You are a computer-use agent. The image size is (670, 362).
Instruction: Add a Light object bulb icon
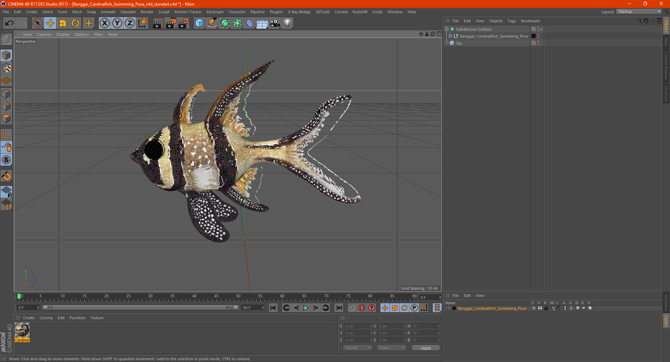[x=288, y=23]
